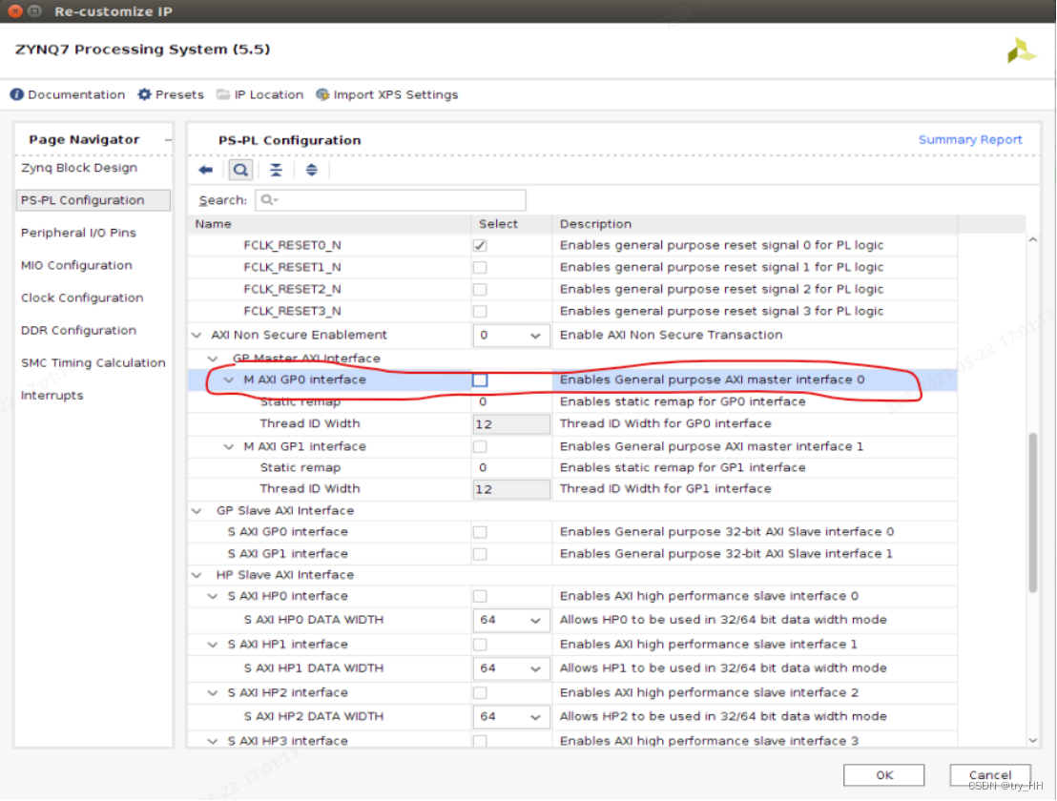This screenshot has height=801, width=1057.
Task: Collapse the AXI Non Secure Enablement tree node
Action: click(197, 335)
